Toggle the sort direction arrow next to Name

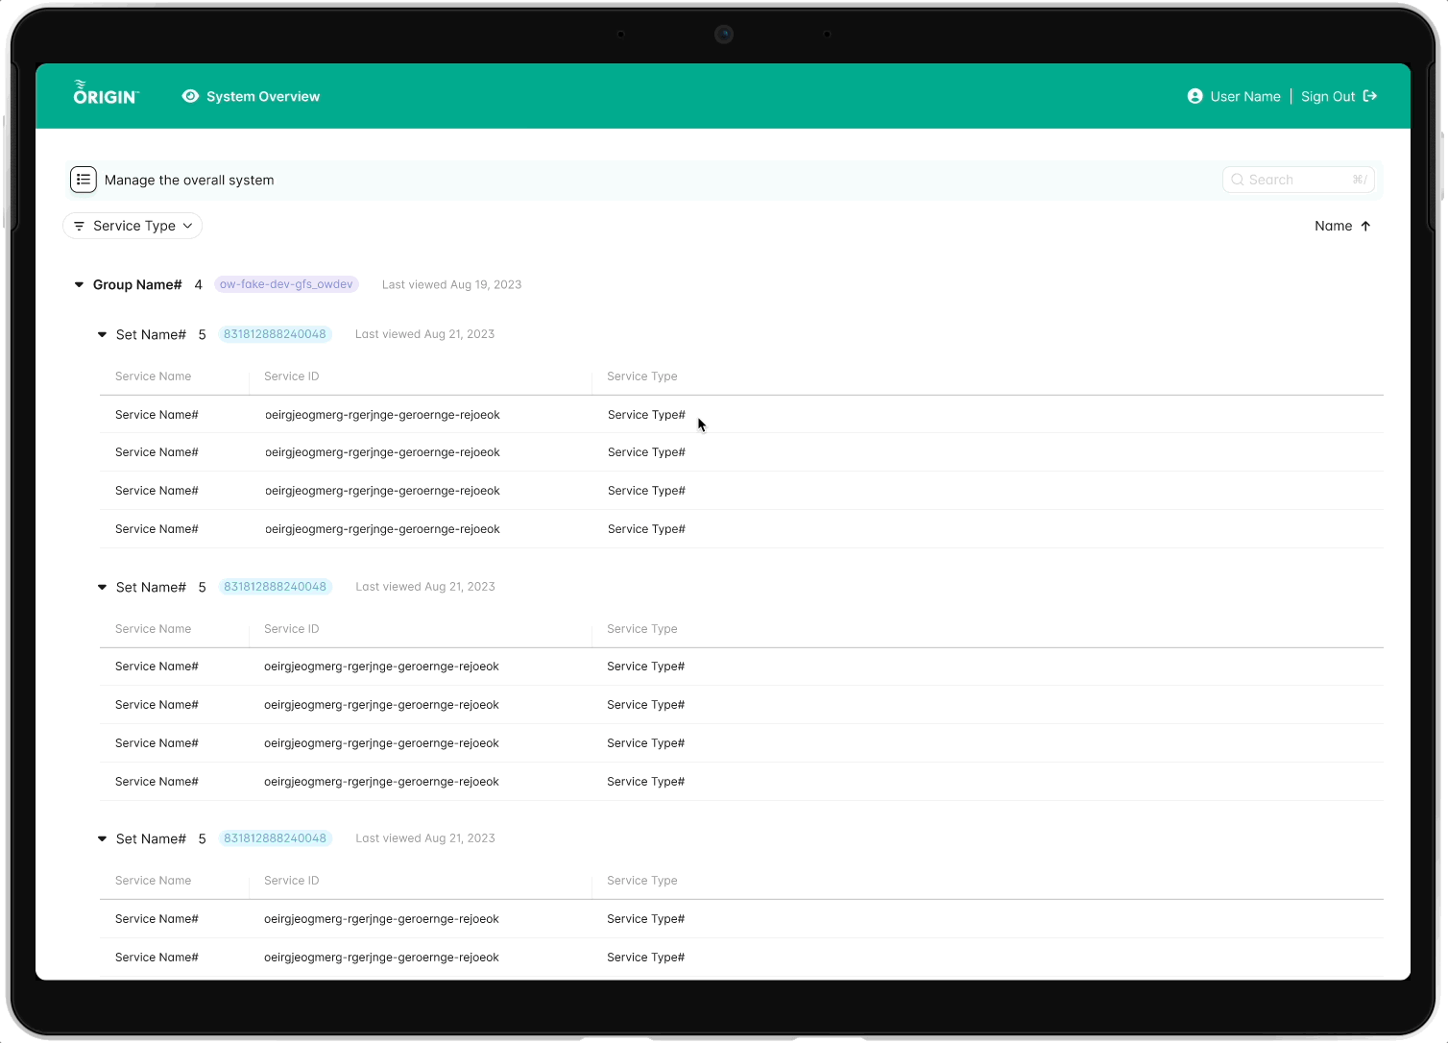coord(1365,226)
